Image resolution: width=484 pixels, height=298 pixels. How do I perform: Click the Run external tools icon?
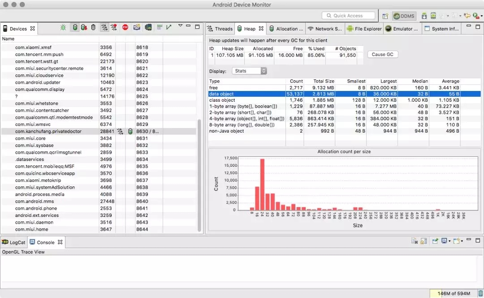pos(476,16)
